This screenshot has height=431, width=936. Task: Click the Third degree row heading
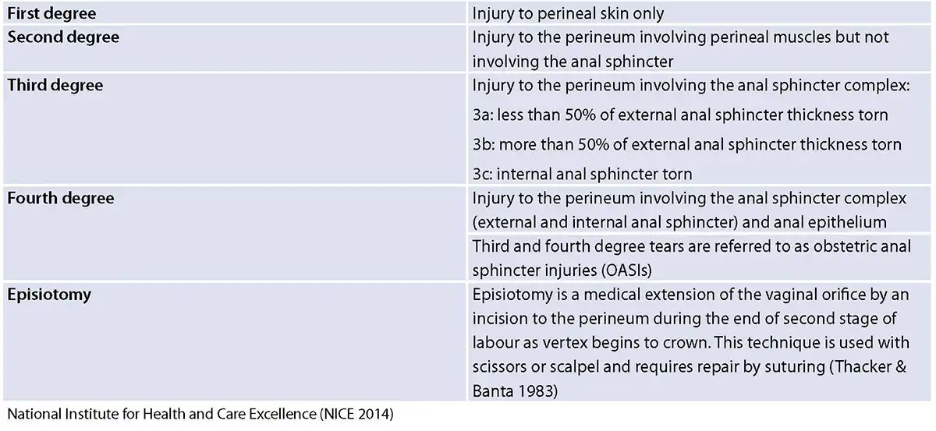coord(55,85)
